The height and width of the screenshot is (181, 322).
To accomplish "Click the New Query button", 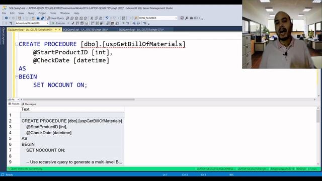I will click(55, 18).
